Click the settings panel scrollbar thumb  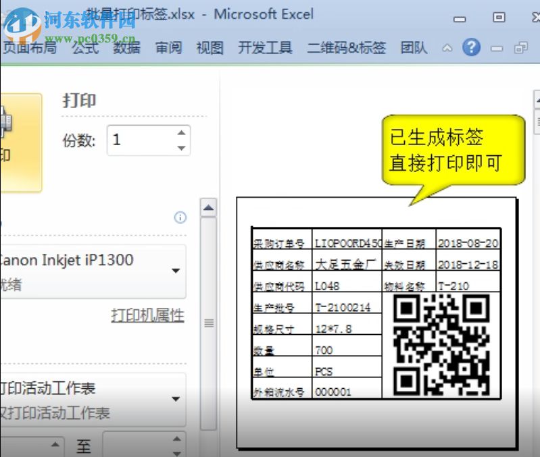[x=209, y=323]
